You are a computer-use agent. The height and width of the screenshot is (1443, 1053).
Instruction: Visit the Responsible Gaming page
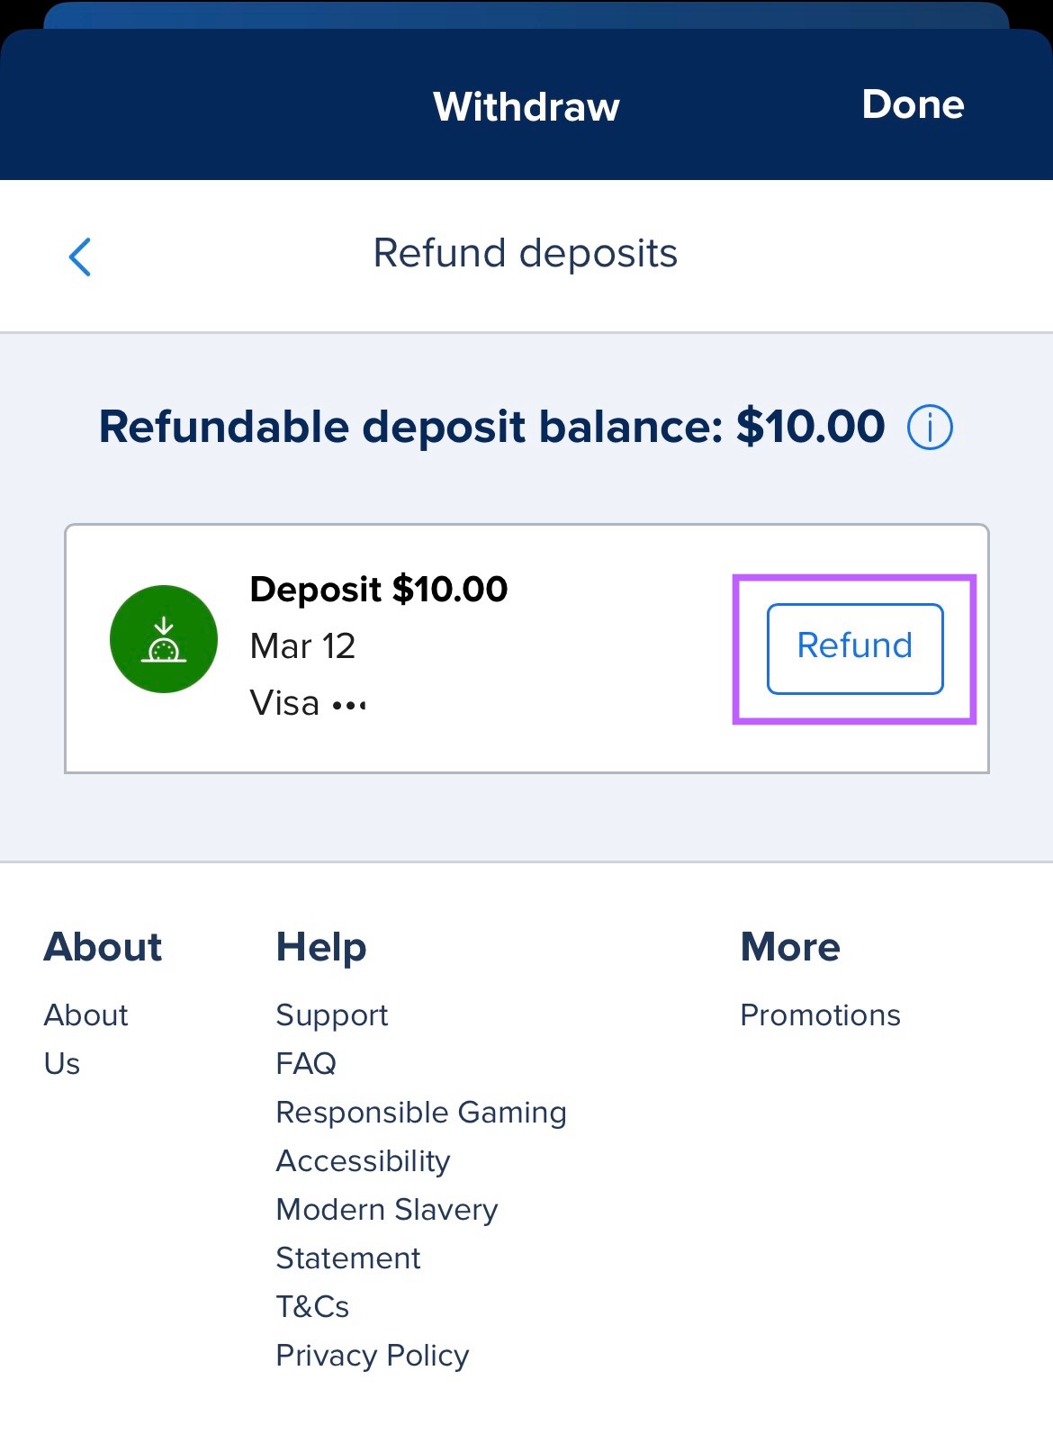click(x=421, y=1113)
